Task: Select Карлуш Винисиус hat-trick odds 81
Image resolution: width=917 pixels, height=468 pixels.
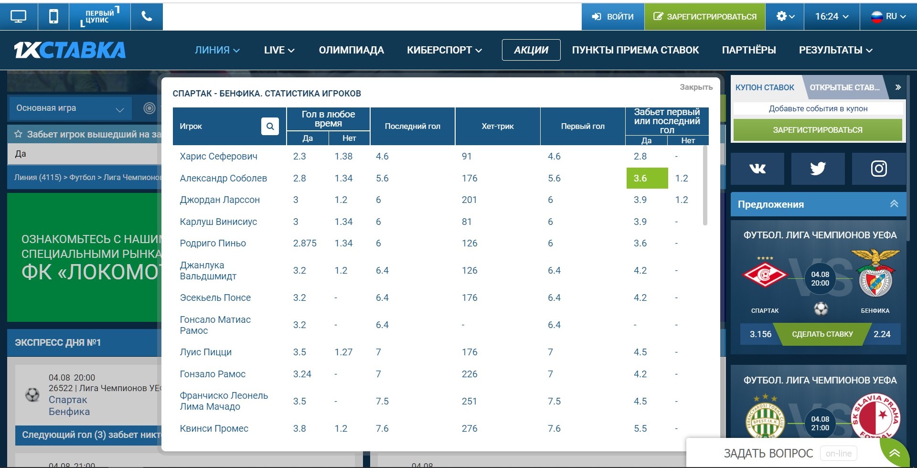Action: coord(467,222)
